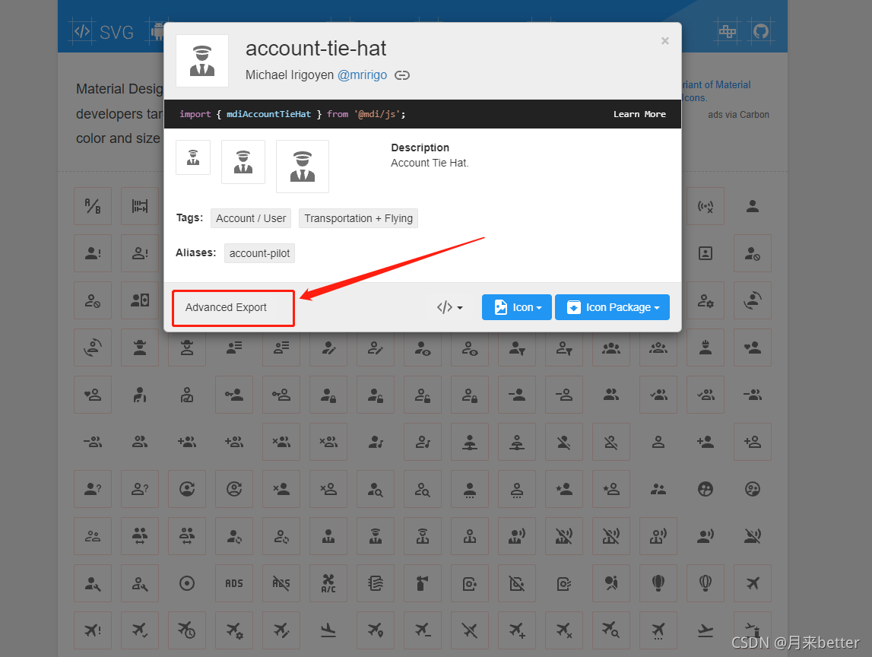Select the medium icon preview thumbnail
872x657 pixels.
click(243, 162)
